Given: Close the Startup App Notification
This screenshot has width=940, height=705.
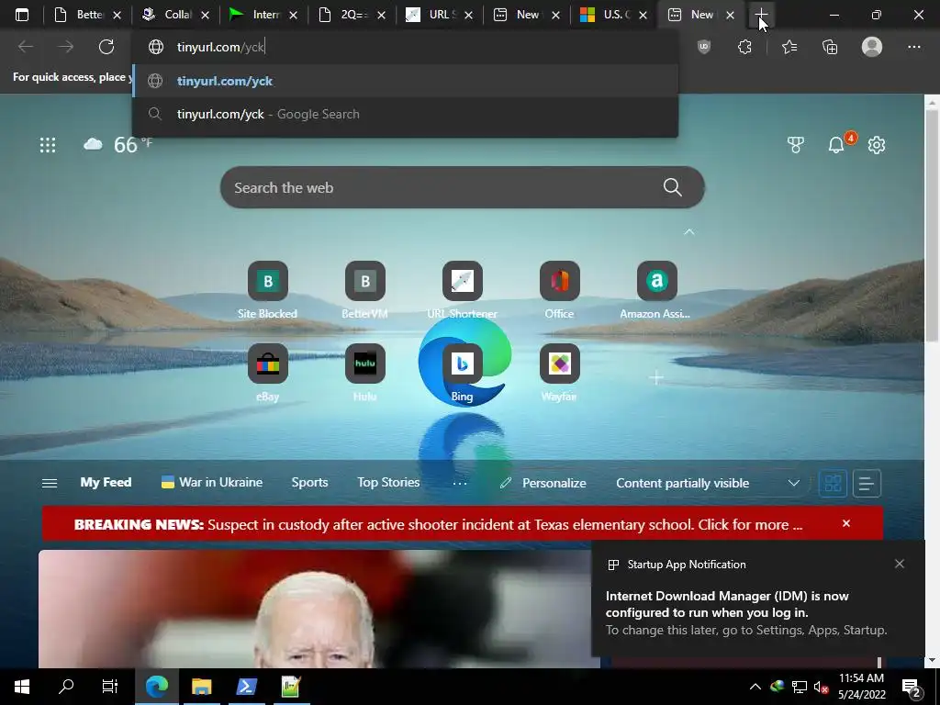Looking at the screenshot, I should (x=900, y=565).
